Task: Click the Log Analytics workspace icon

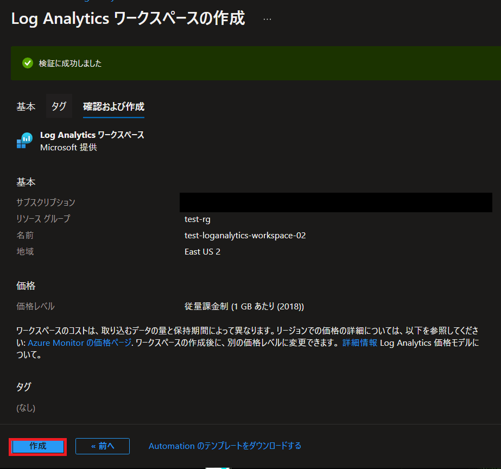Action: click(x=24, y=141)
